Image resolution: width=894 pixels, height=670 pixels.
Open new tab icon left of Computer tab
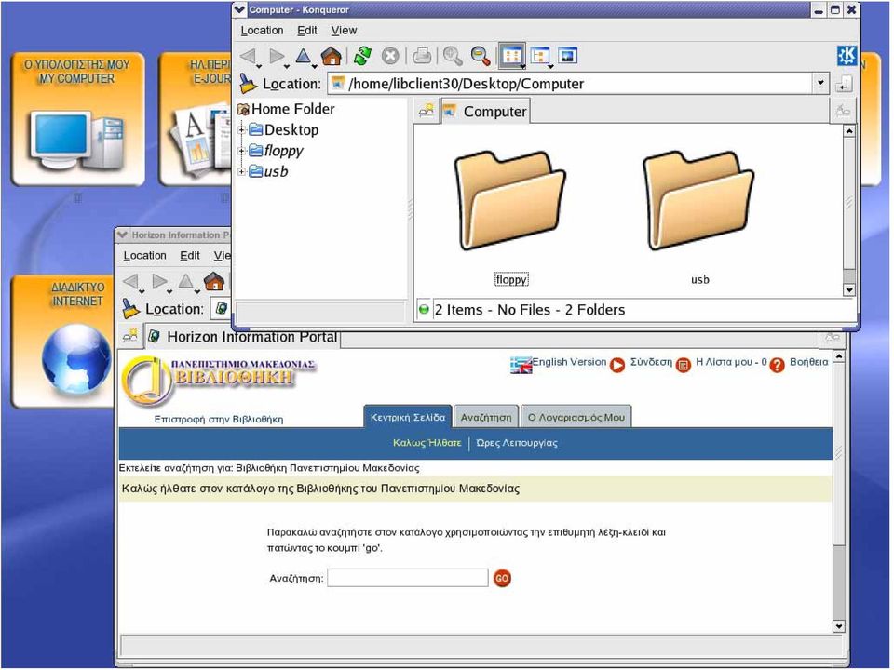[426, 111]
